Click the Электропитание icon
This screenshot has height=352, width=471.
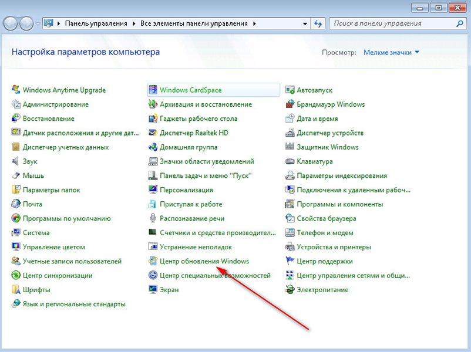pos(290,289)
